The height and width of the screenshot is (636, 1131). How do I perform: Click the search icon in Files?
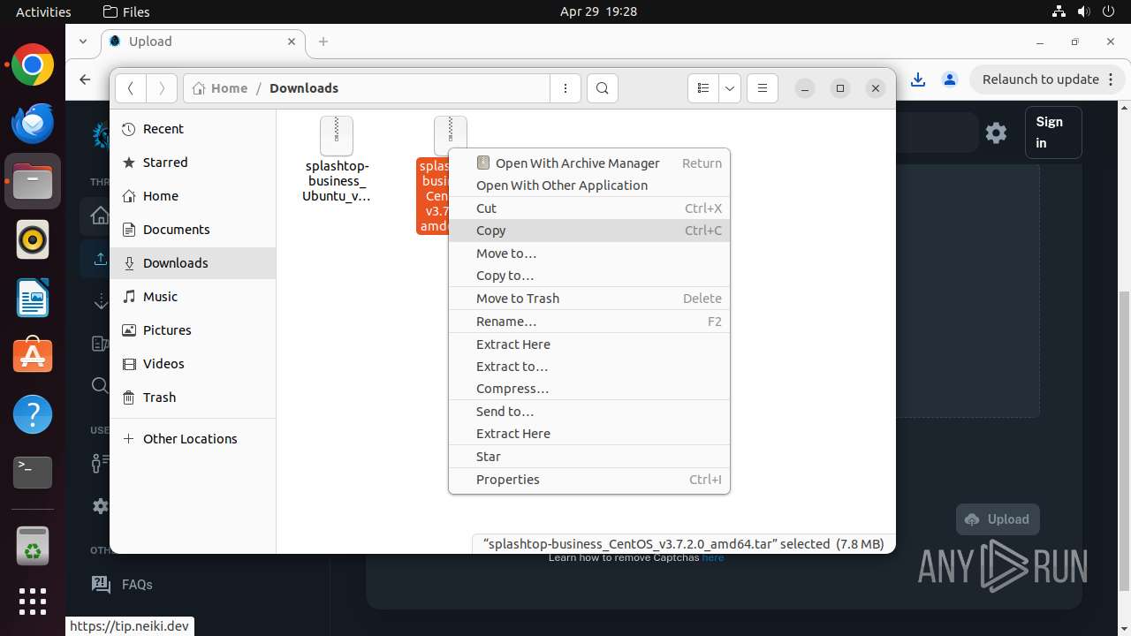(603, 88)
